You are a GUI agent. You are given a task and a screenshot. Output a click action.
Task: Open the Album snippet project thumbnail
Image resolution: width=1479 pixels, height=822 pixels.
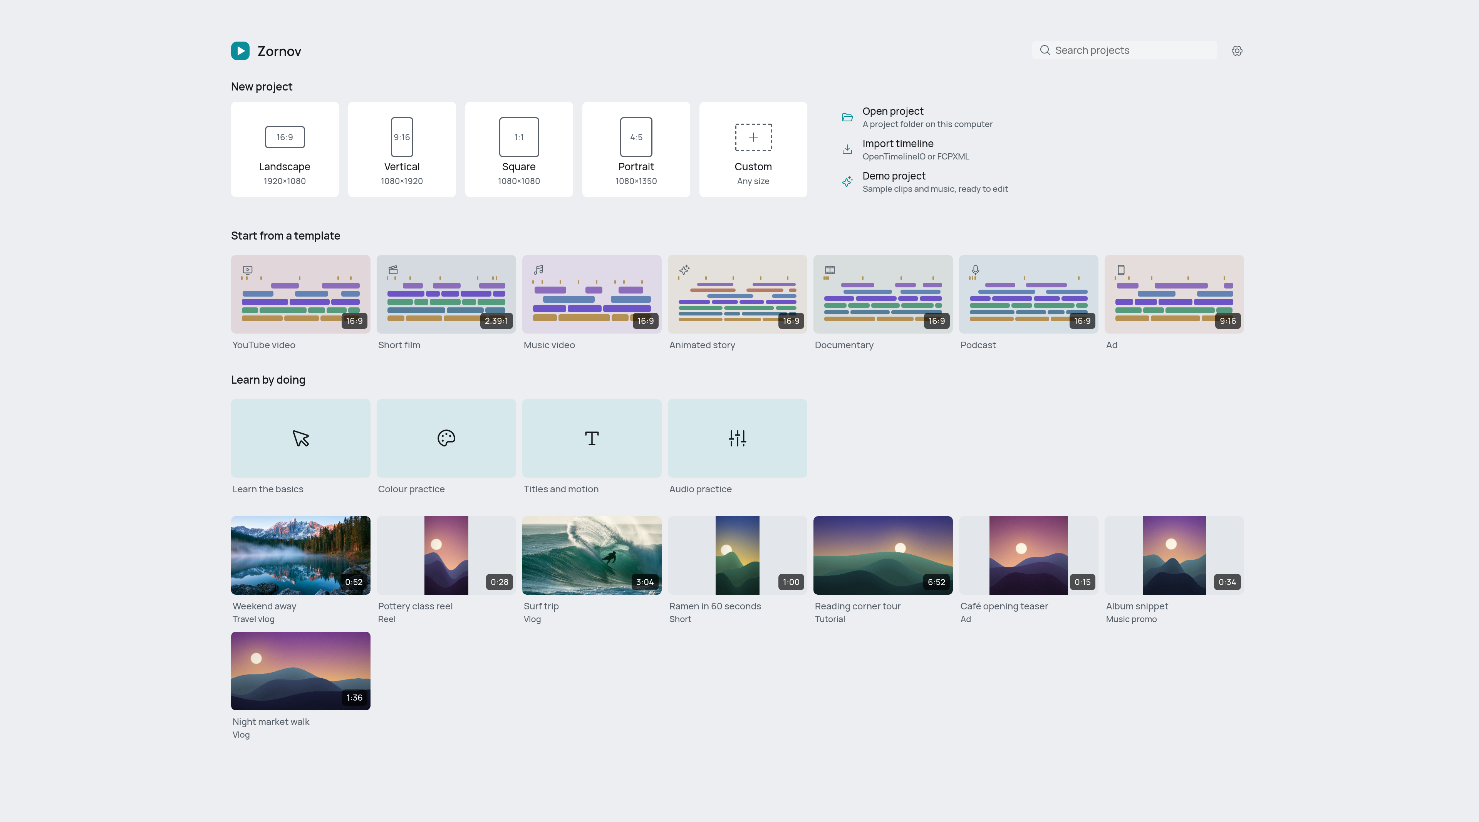1174,555
